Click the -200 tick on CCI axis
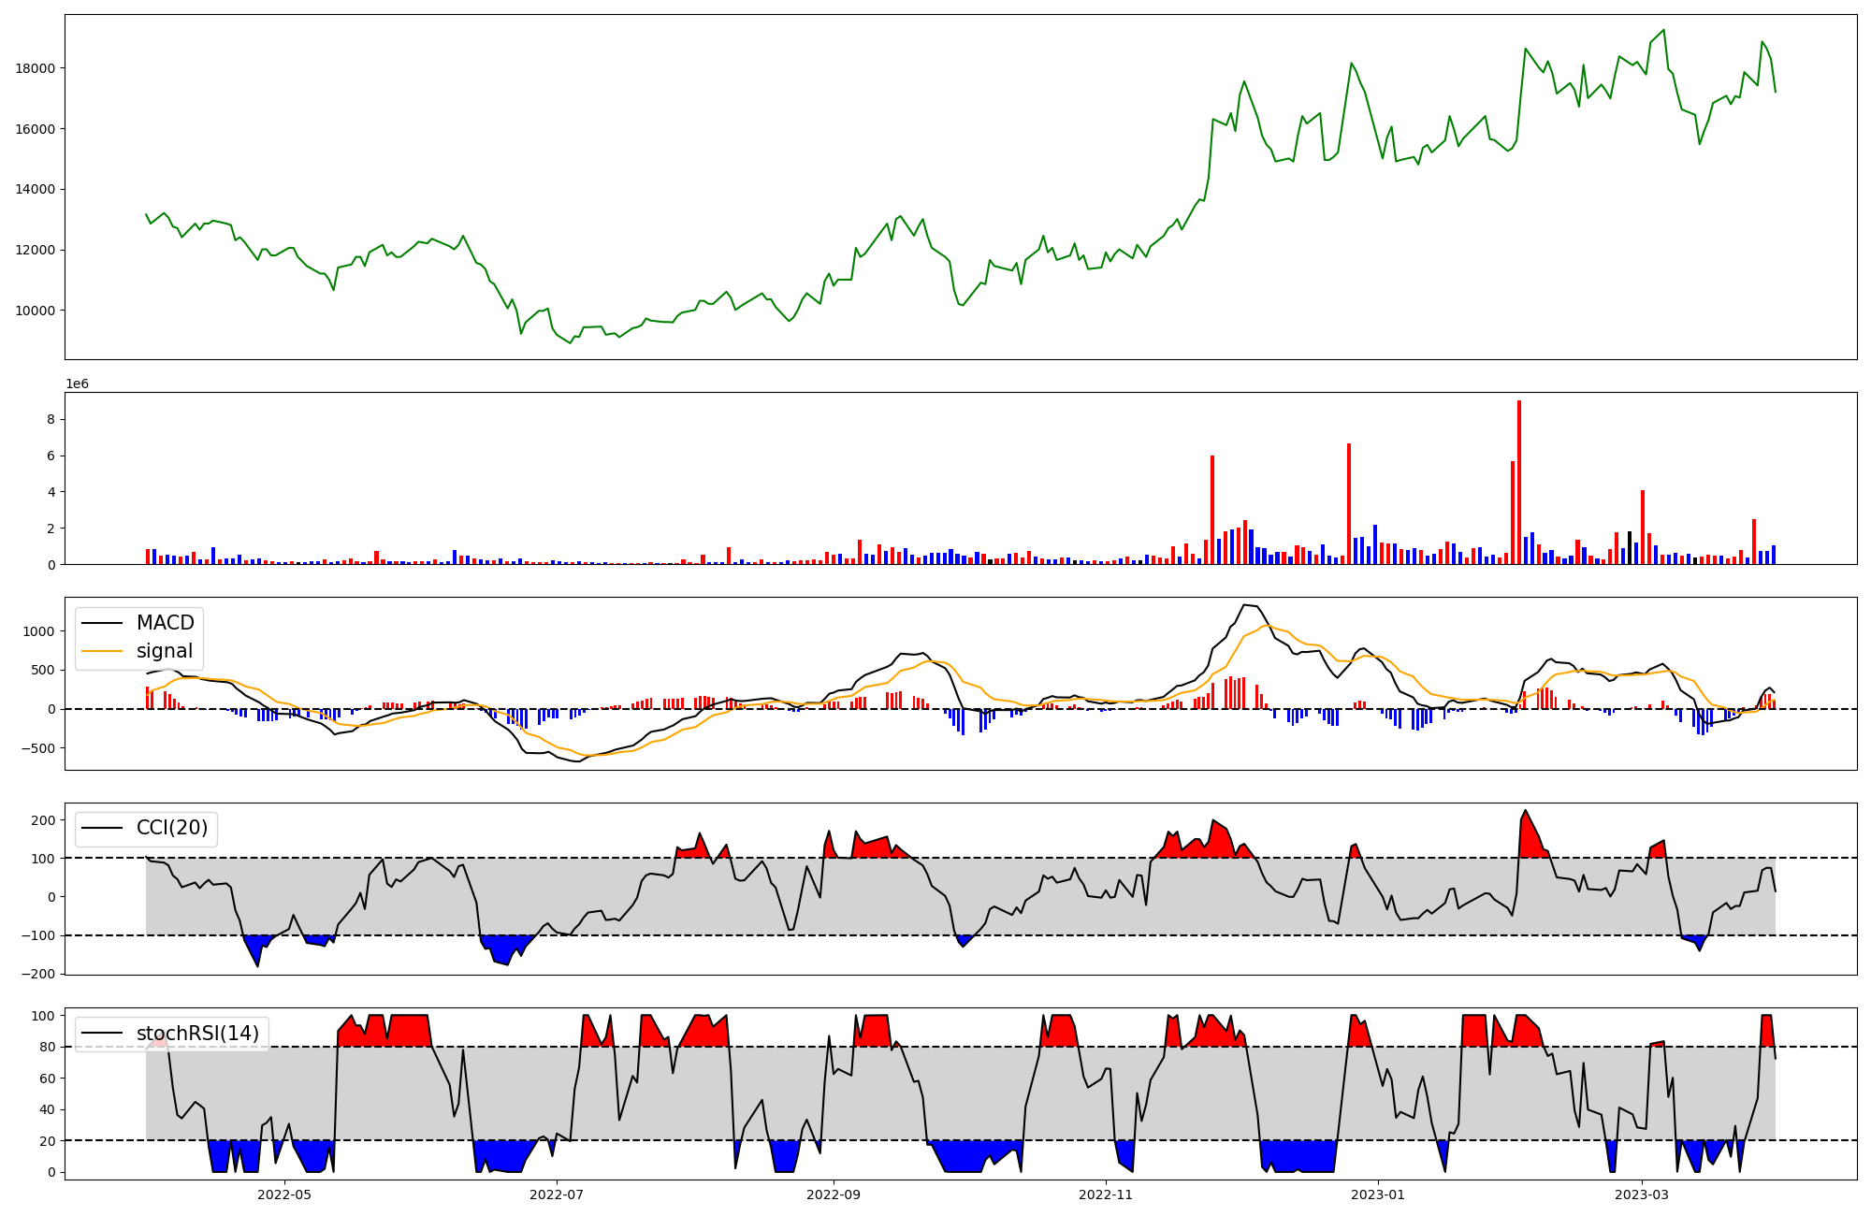 click(x=36, y=974)
